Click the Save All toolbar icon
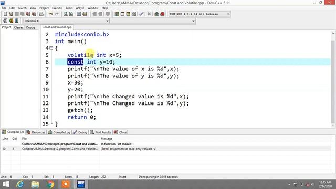The height and width of the screenshot is (189, 336). tap(22, 14)
